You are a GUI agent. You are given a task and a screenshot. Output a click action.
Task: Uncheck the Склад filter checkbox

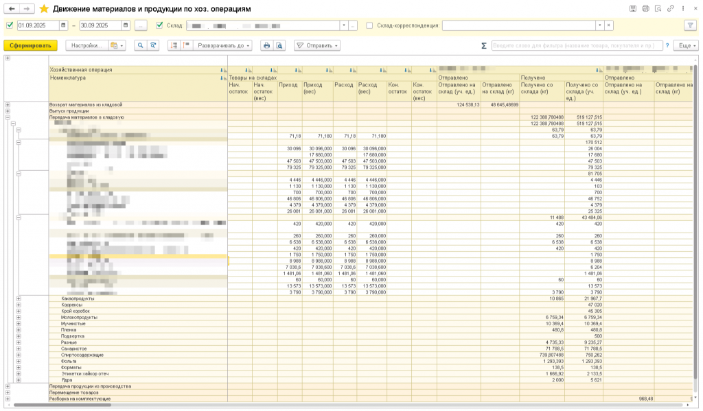[x=159, y=25]
